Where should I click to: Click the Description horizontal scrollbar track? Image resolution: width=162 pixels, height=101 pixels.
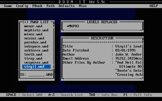(x=102, y=79)
